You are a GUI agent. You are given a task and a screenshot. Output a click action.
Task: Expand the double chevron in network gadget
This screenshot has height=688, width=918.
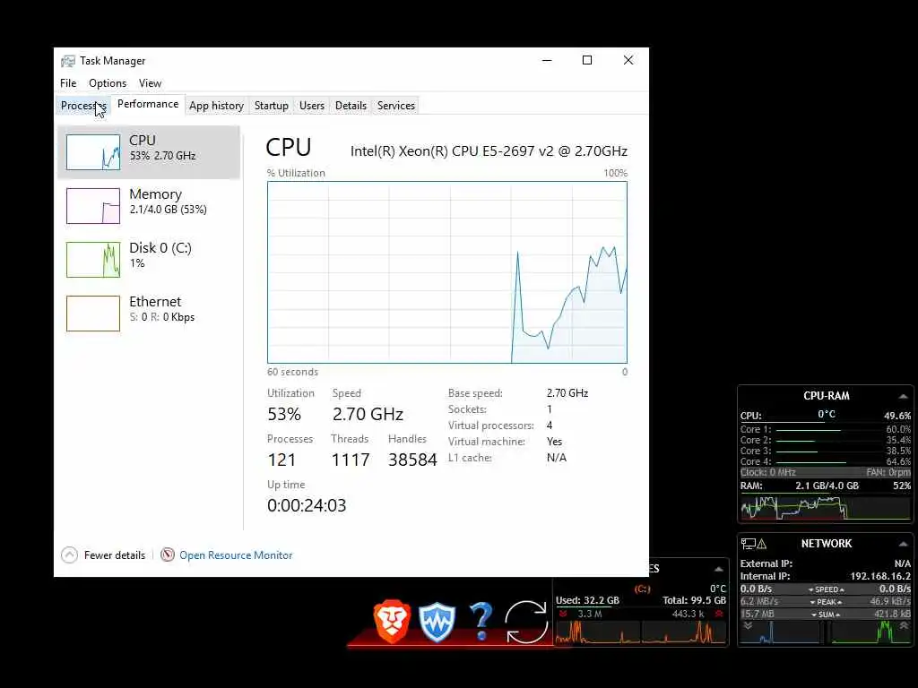coord(748,626)
